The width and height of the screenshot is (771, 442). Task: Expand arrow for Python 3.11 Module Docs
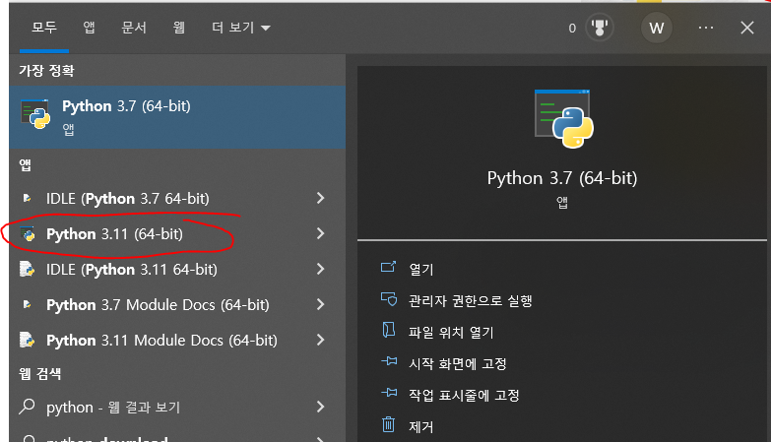[321, 340]
